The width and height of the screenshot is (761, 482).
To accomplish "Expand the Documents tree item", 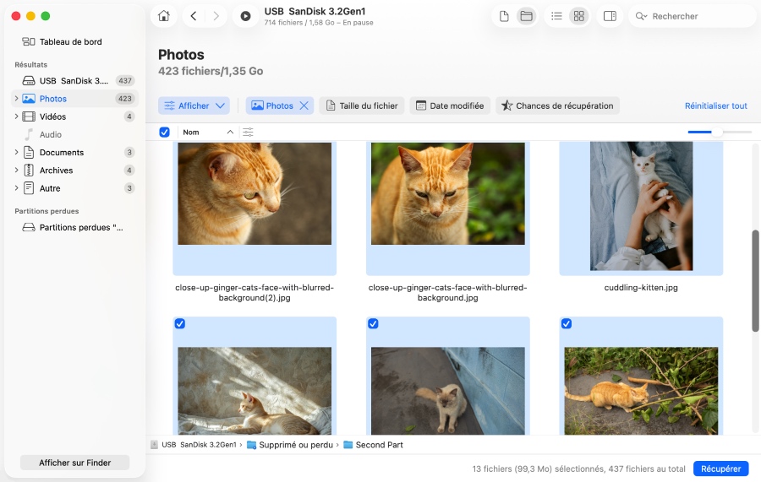I will click(16, 153).
